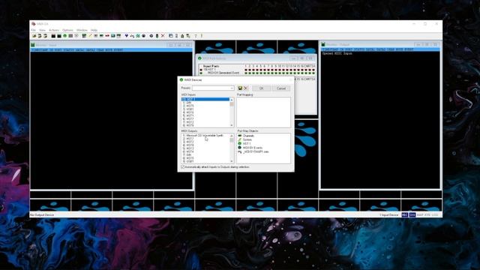The width and height of the screenshot is (480, 270).
Task: Toggle red channel 9 square in Port Routing
Action: (276, 70)
